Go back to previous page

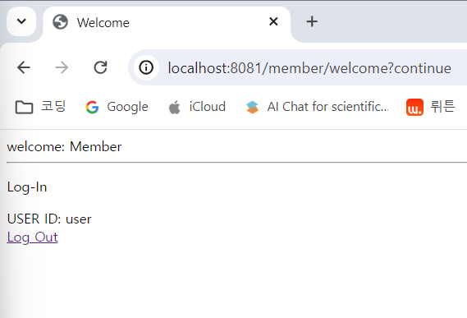pyautogui.click(x=24, y=67)
